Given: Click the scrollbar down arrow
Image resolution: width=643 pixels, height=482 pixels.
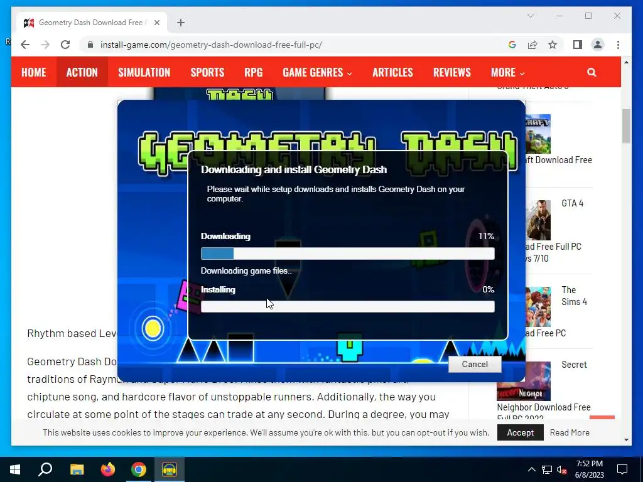Looking at the screenshot, I should pos(626,440).
